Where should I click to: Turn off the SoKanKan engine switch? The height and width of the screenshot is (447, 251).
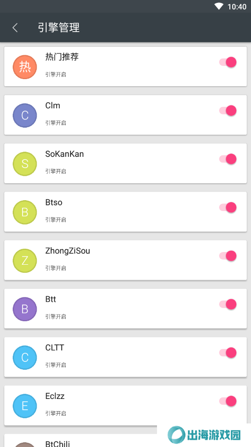[x=228, y=159]
